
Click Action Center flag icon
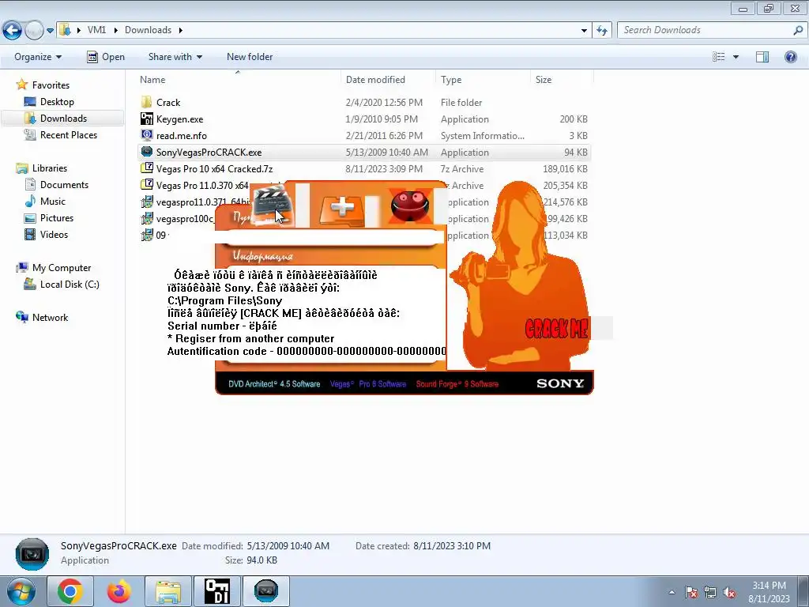click(x=690, y=592)
